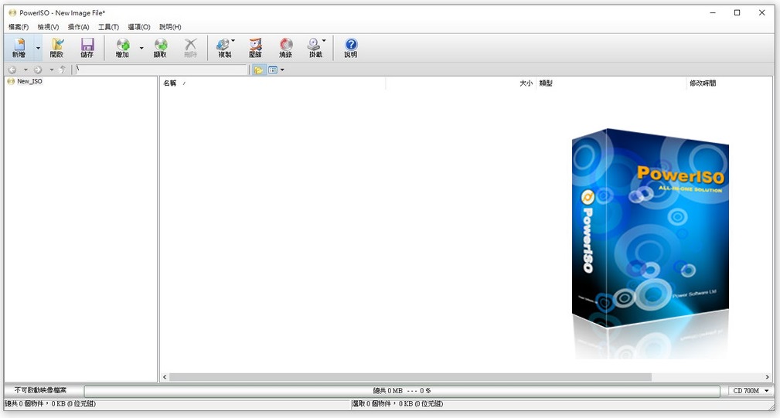Open the CD 700M media size dropdown
The image size is (780, 418).
coord(751,391)
